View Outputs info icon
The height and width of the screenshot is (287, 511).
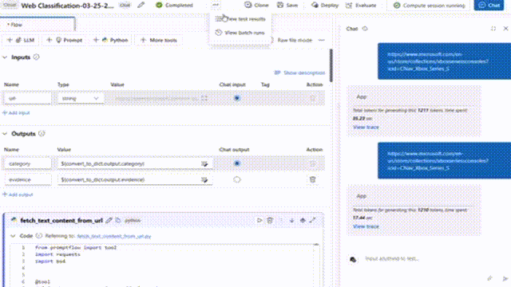coord(42,133)
